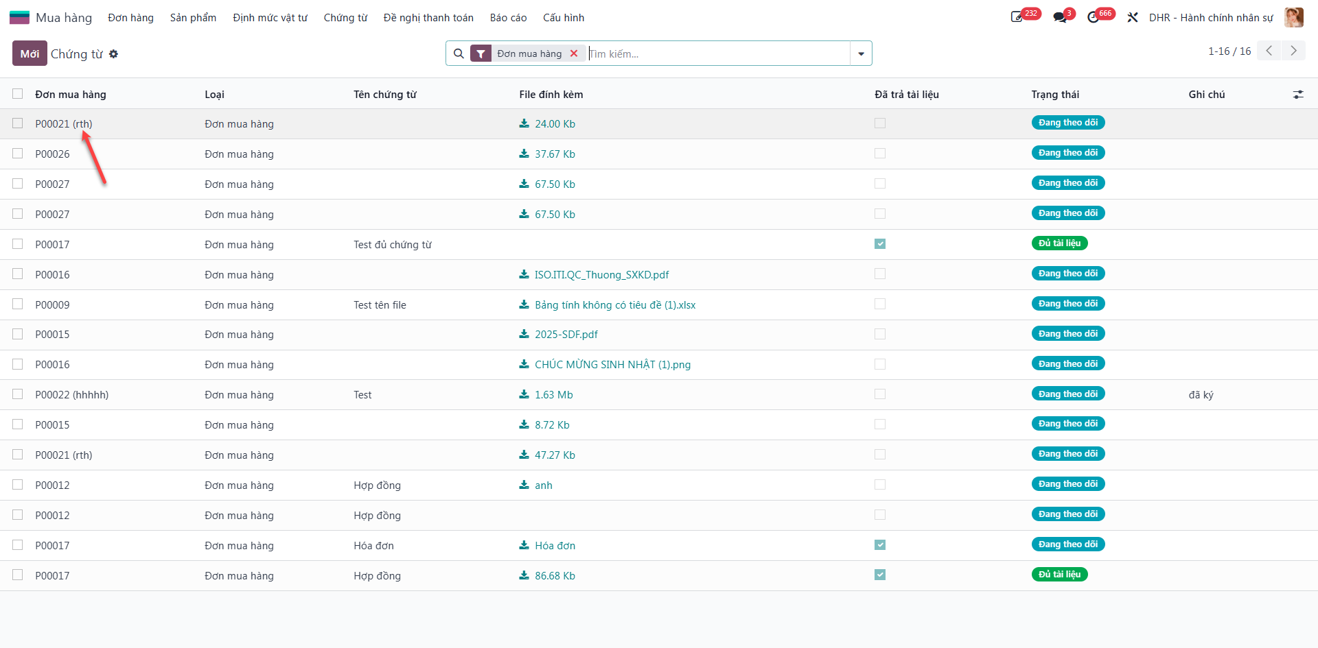Screen dimensions: 1318x648
Task: Tick the checkbox for row P00022 (hhhhh)
Action: pos(18,394)
